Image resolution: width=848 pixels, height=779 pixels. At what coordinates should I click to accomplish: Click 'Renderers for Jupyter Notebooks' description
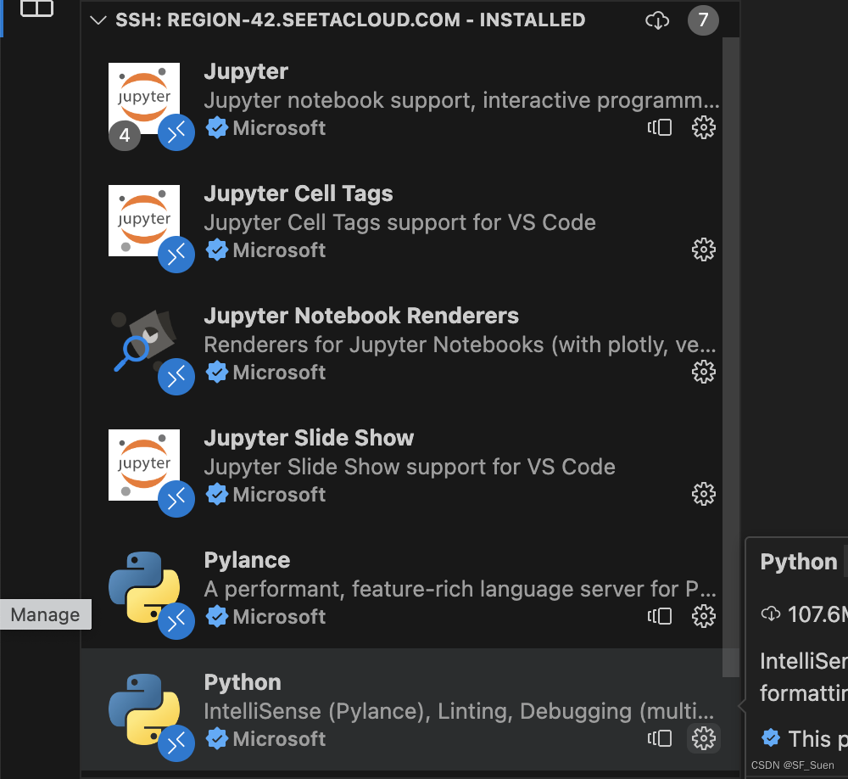coord(460,345)
